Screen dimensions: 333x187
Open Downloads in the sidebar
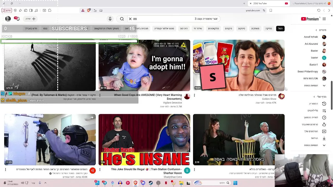[x=318, y=138]
